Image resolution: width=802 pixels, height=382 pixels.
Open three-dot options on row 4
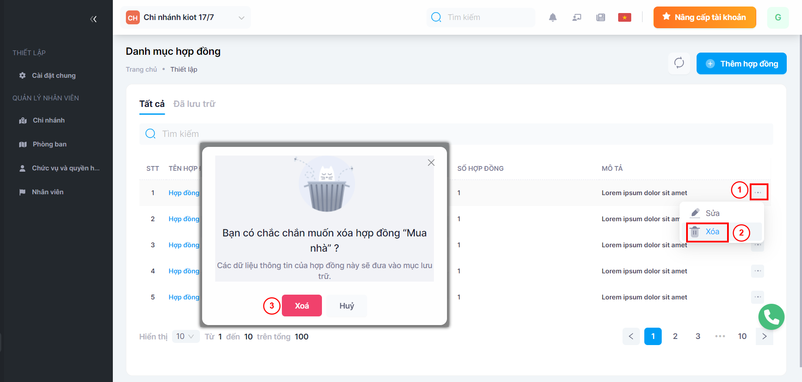click(x=758, y=271)
